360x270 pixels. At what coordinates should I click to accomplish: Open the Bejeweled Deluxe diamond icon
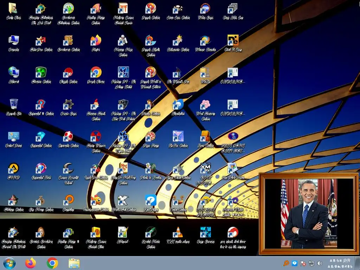pyautogui.click(x=41, y=139)
